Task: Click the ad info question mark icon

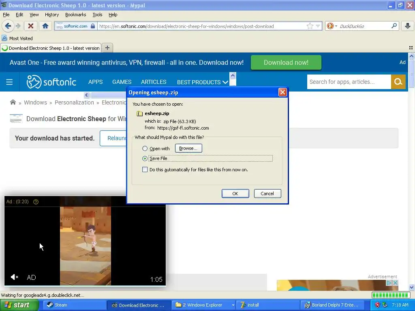Action: pos(36,202)
